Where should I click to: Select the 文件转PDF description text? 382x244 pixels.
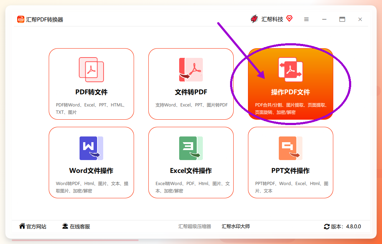tap(191, 105)
